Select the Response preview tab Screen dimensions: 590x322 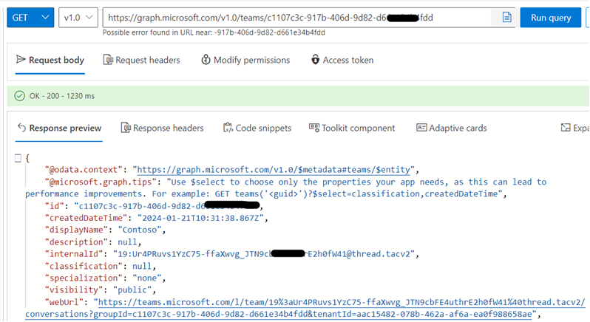[59, 129]
